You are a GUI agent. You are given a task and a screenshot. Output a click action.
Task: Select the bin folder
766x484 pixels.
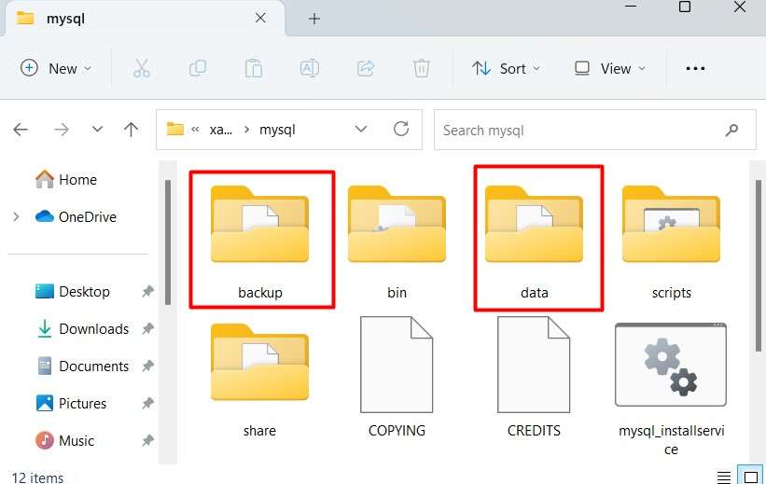tap(397, 242)
